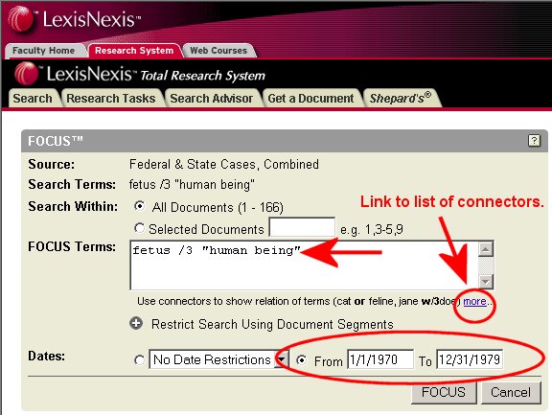
Task: Click the To date field 12/31/1979
Action: (x=470, y=359)
